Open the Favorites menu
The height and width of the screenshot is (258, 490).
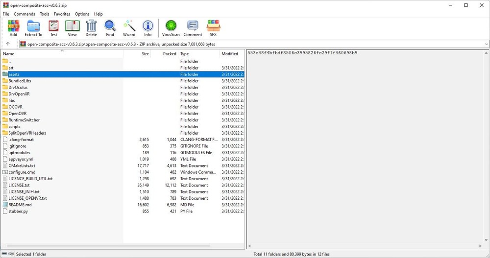coord(62,14)
